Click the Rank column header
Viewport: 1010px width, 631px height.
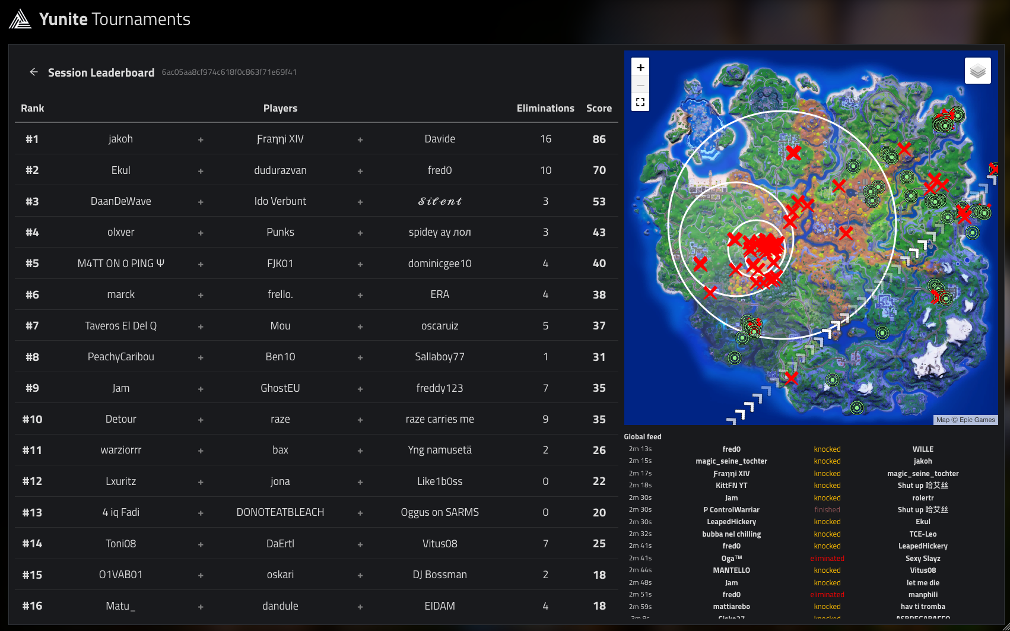[32, 108]
